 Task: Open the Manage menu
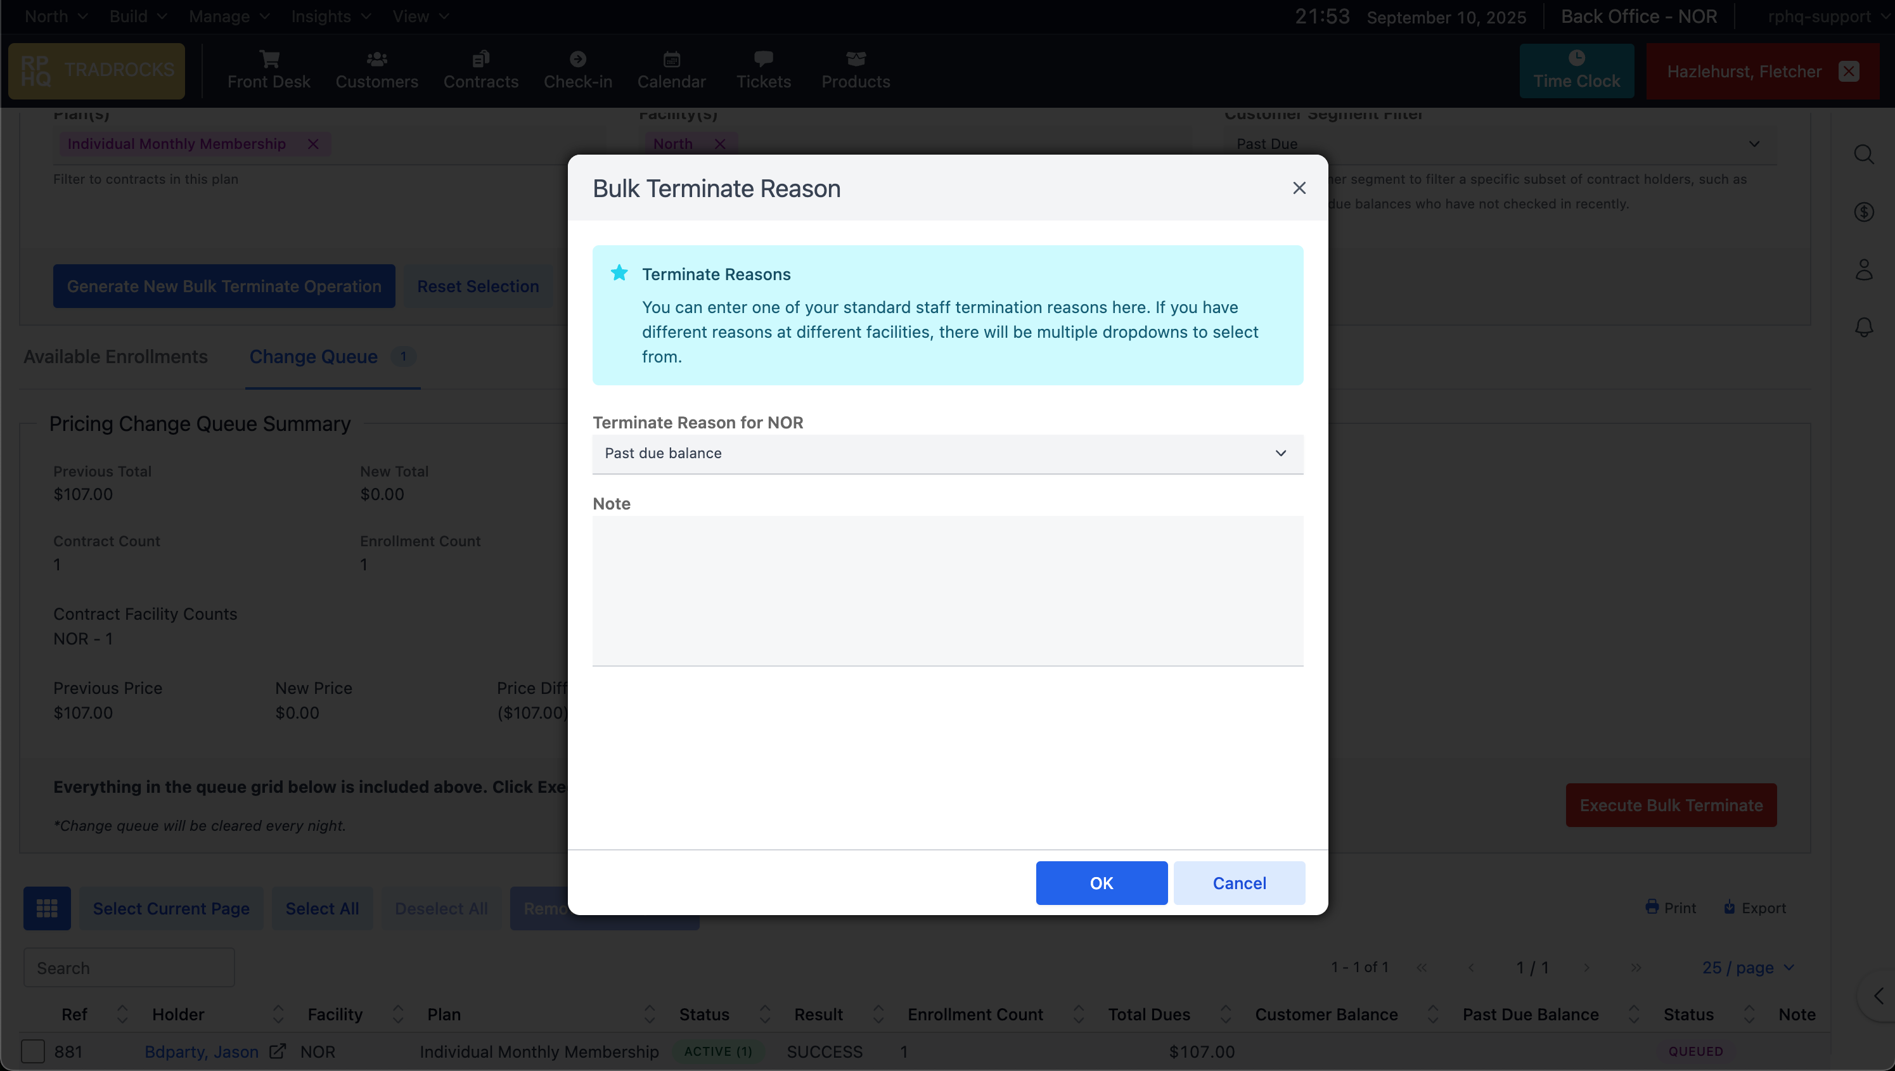[x=229, y=16]
